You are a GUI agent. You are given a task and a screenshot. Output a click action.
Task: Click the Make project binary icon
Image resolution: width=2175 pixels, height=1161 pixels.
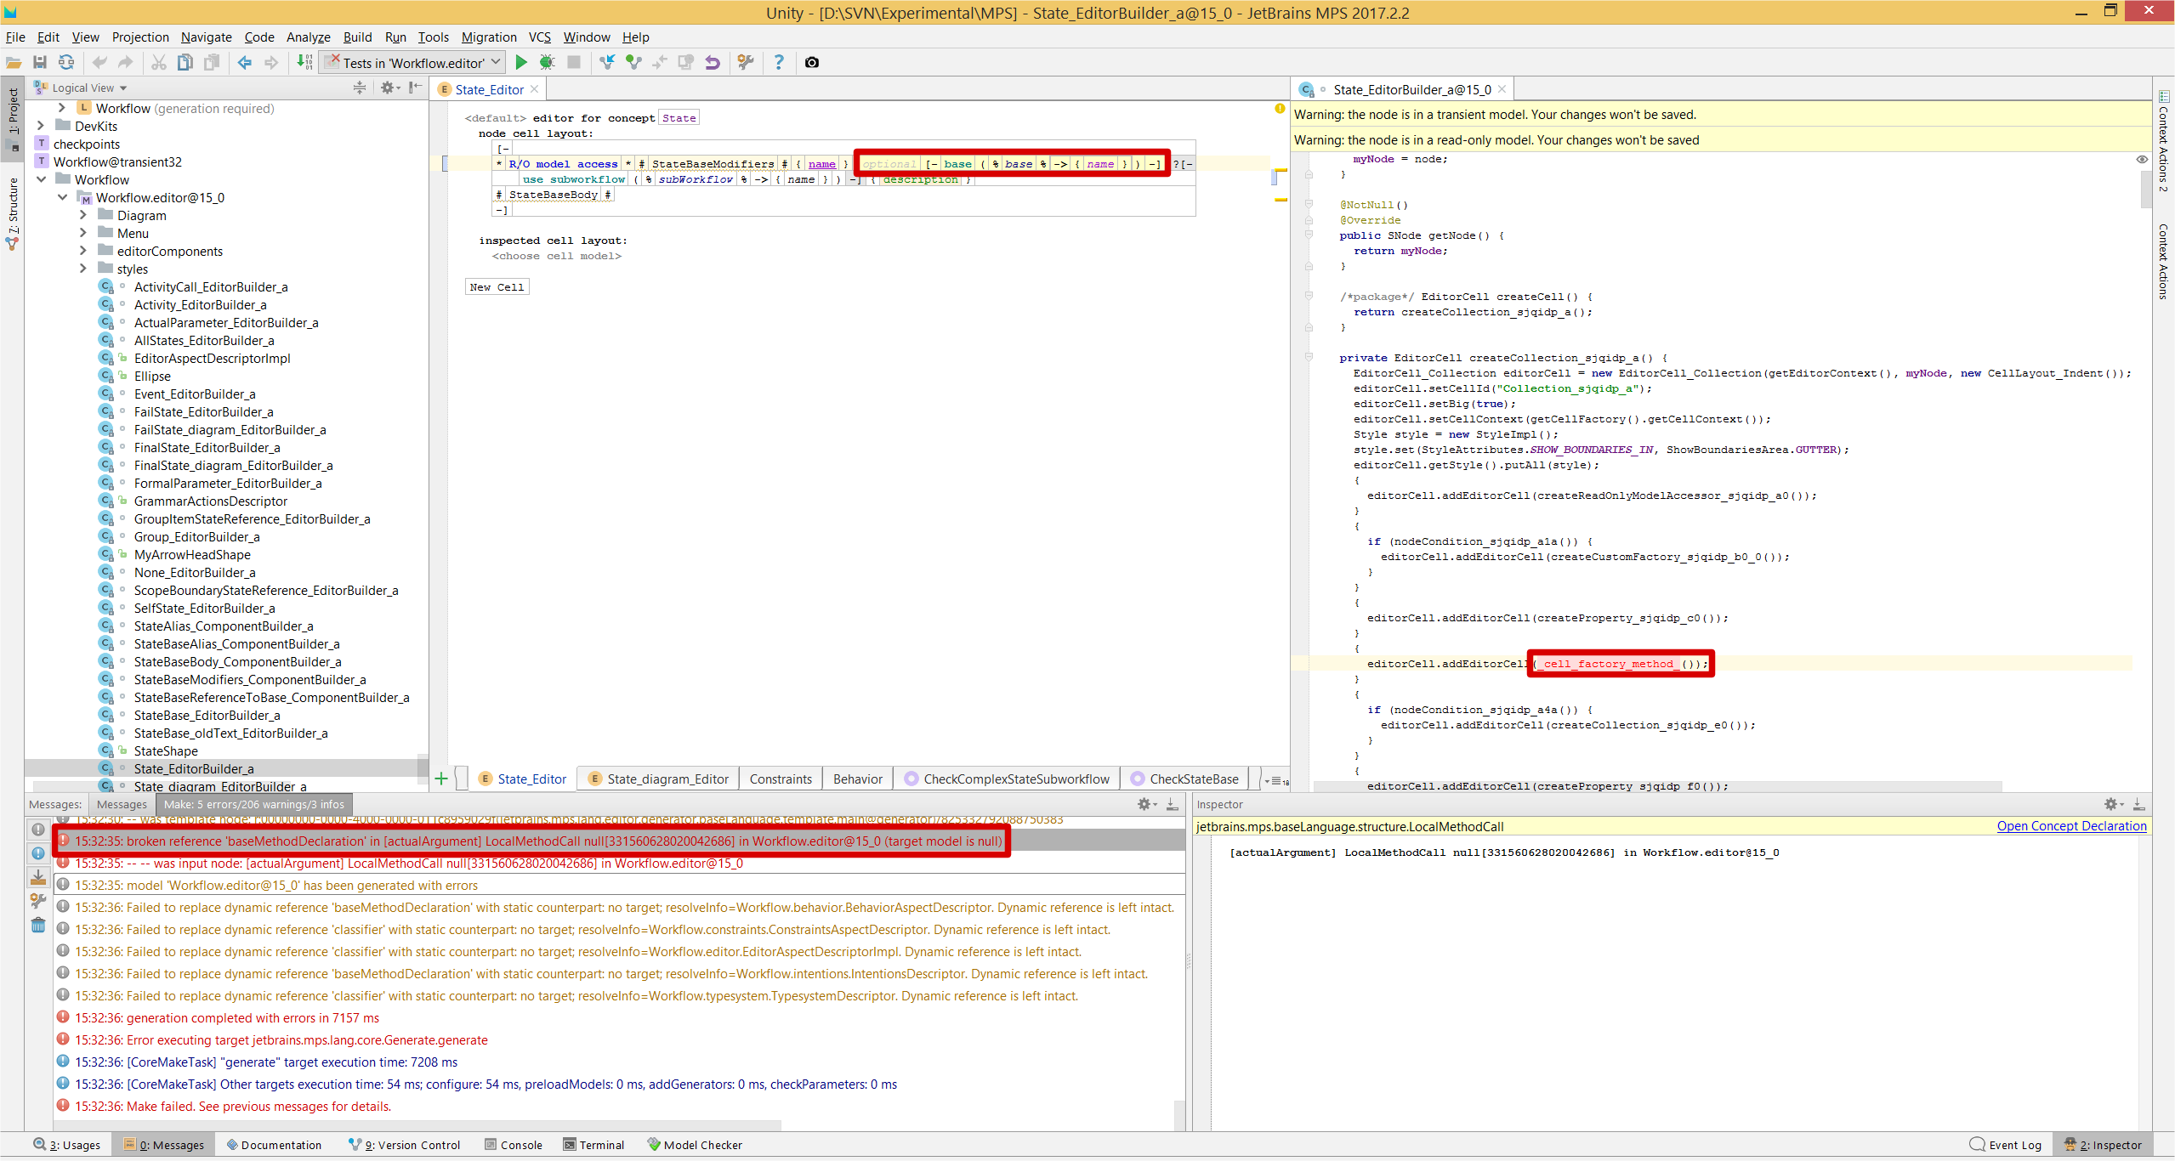point(304,62)
